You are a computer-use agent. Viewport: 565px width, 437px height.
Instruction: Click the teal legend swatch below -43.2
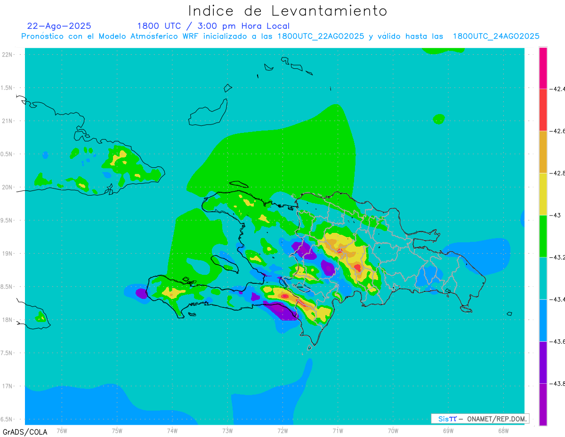[543, 278]
